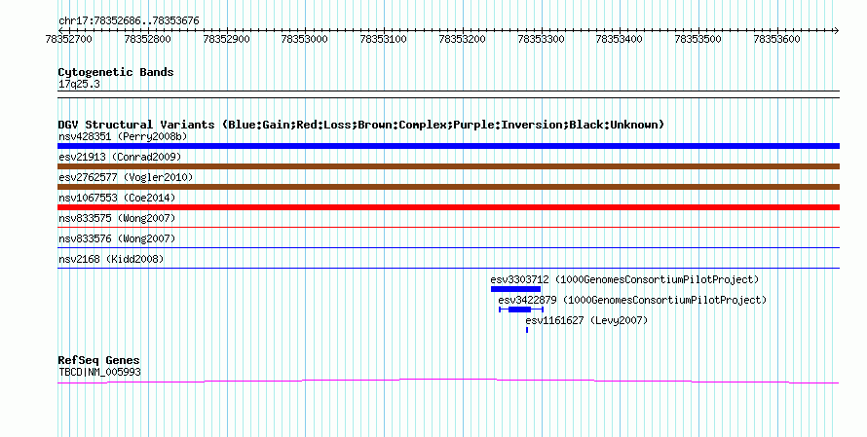Select the thin blue nsv833576 line
867x437 pixels.
click(x=448, y=247)
